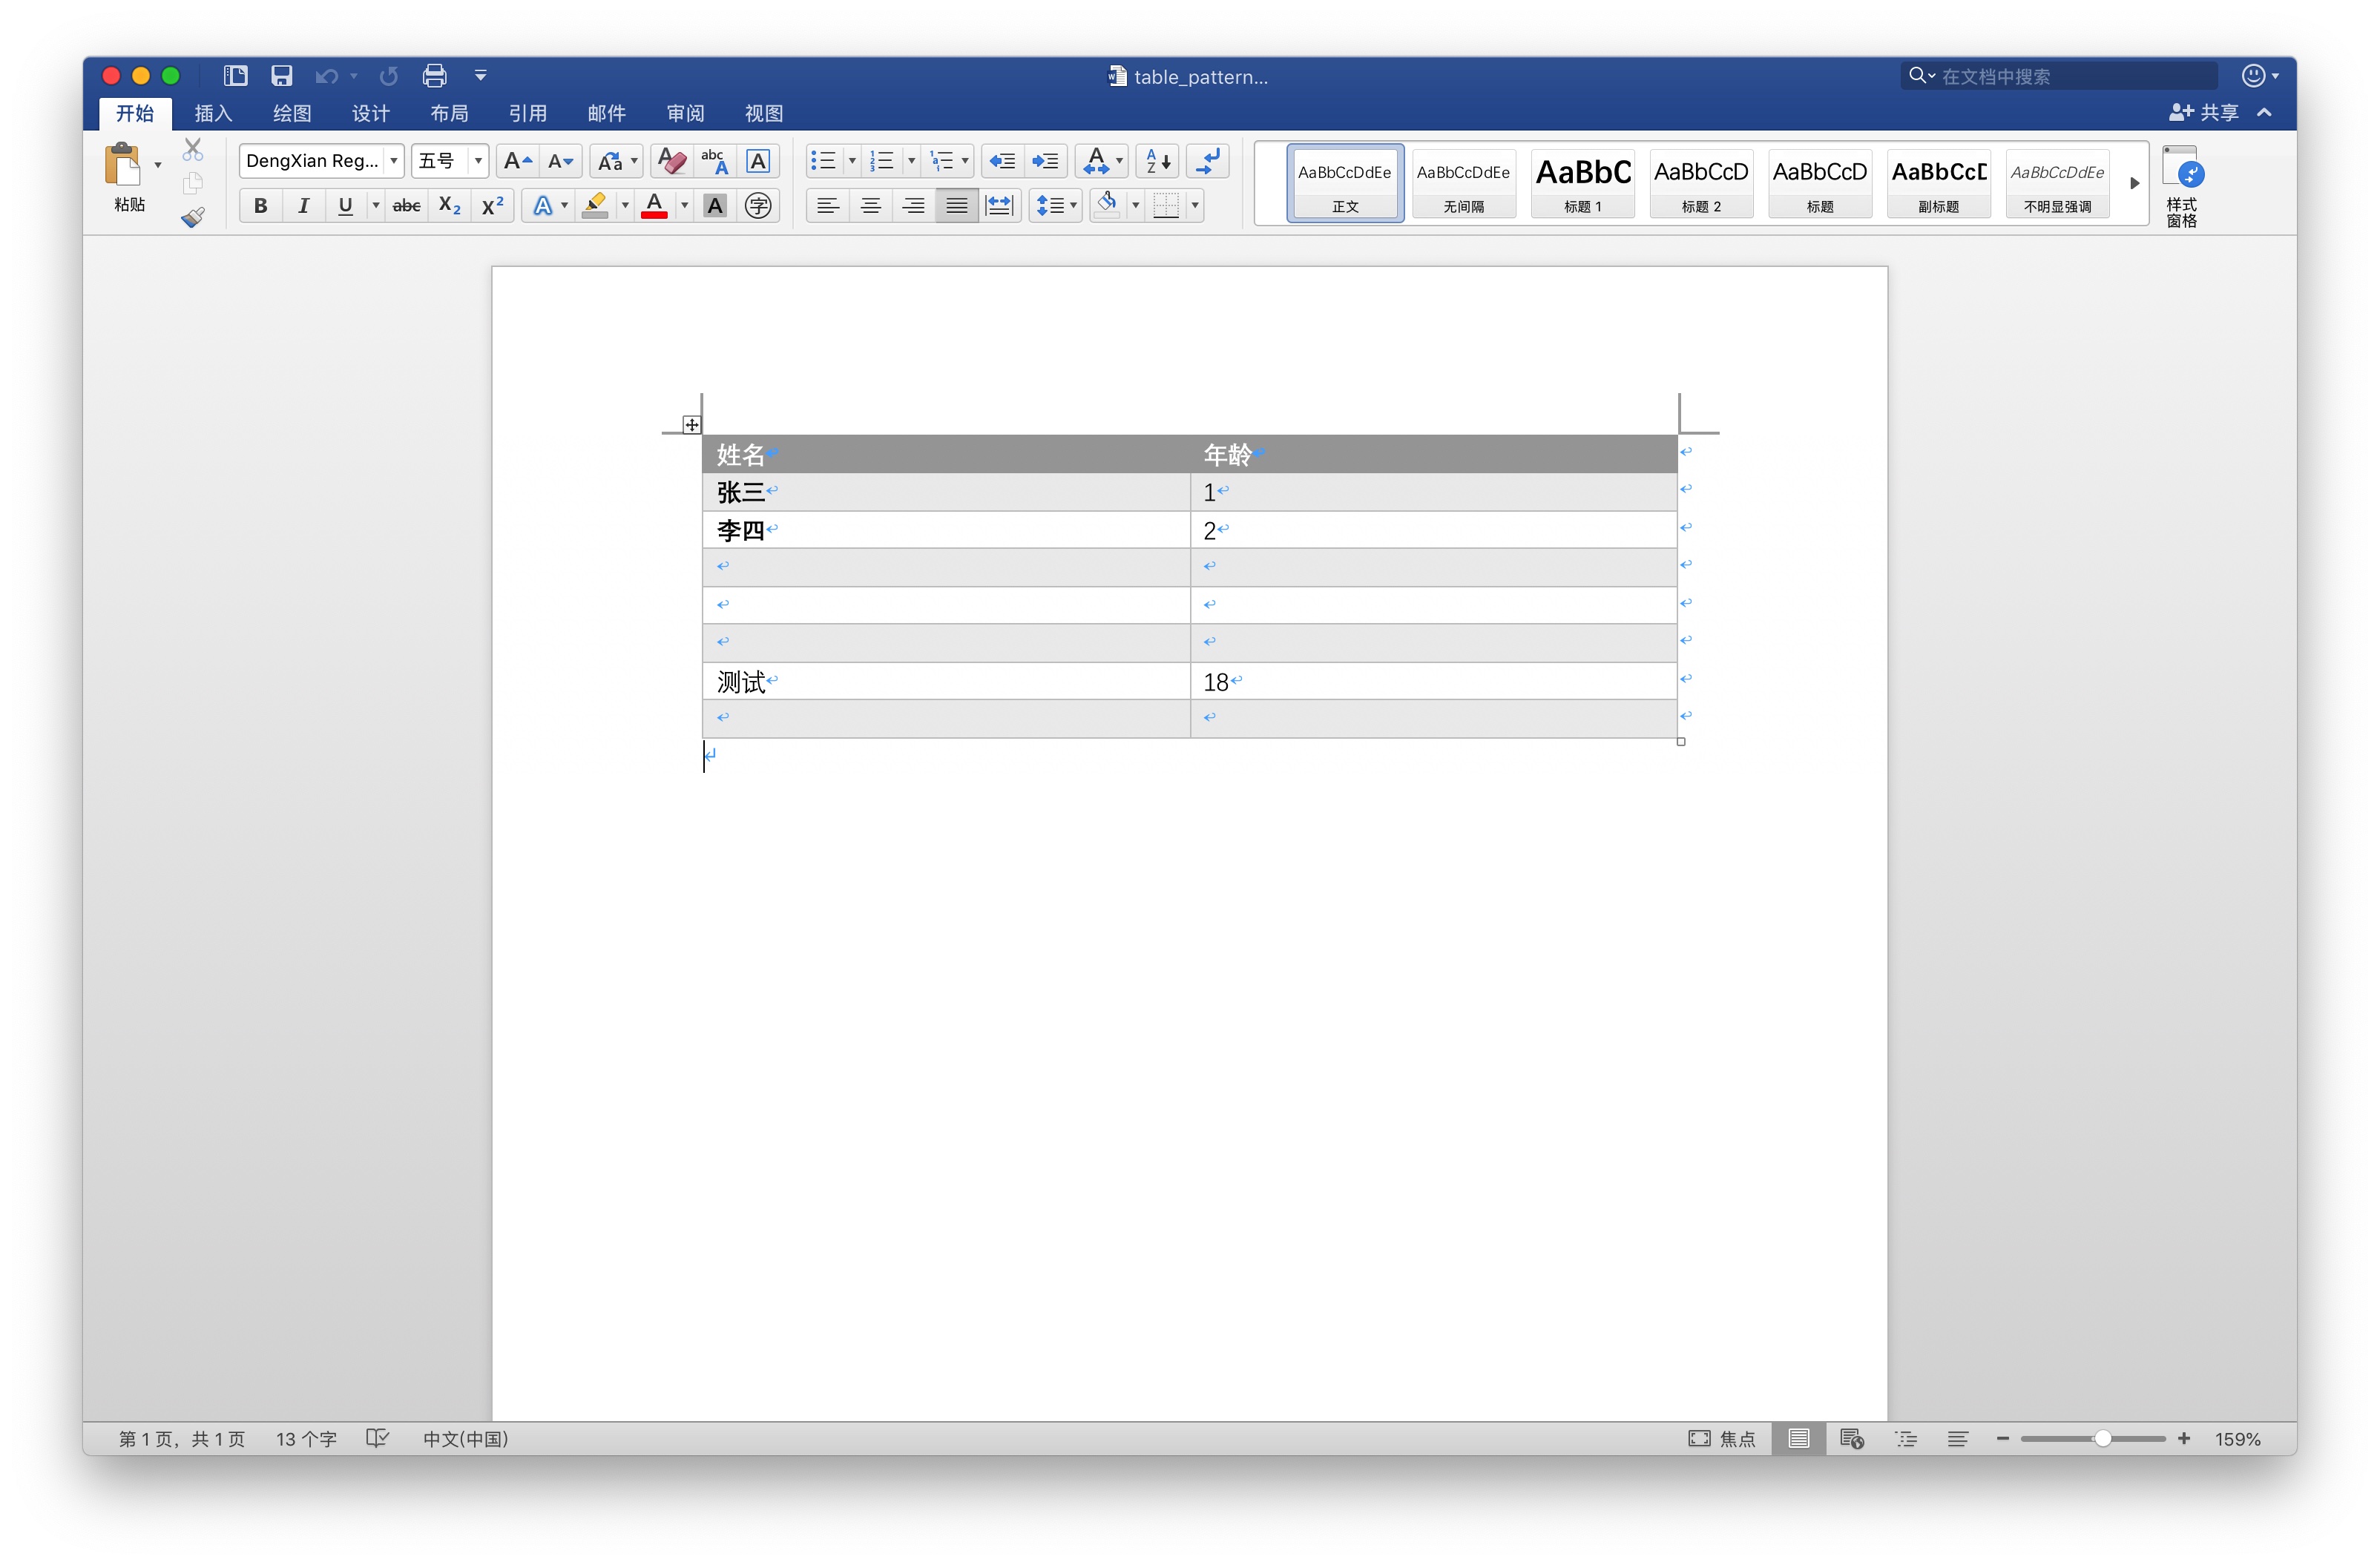Toggle Italic formatting

[x=303, y=206]
